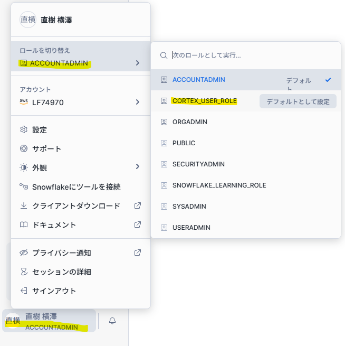Expand the account LF74970 chevron
Screen dimensions: 345x346
click(x=138, y=102)
